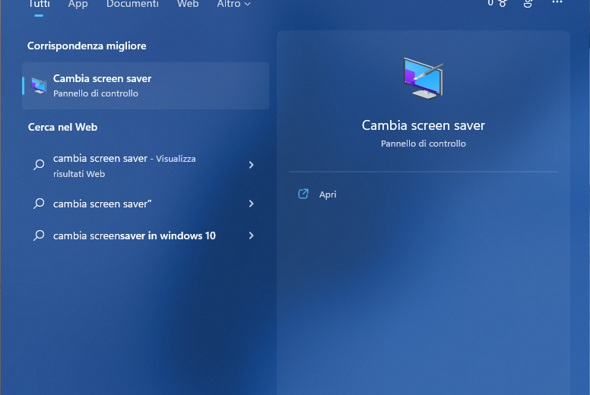Expand the arrow next to cambia screen saver” suggestion
This screenshot has height=395, width=590.
pyautogui.click(x=252, y=204)
